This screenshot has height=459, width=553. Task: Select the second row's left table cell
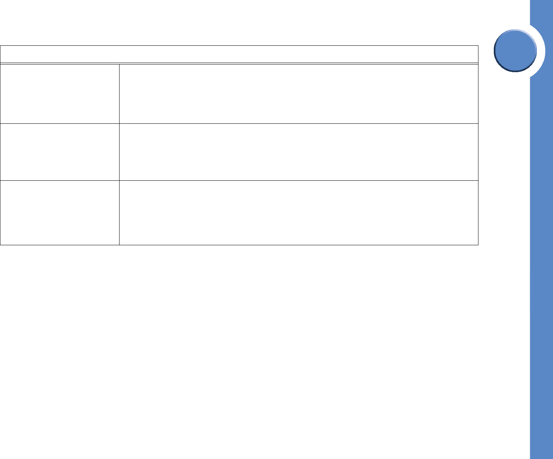[x=60, y=152]
